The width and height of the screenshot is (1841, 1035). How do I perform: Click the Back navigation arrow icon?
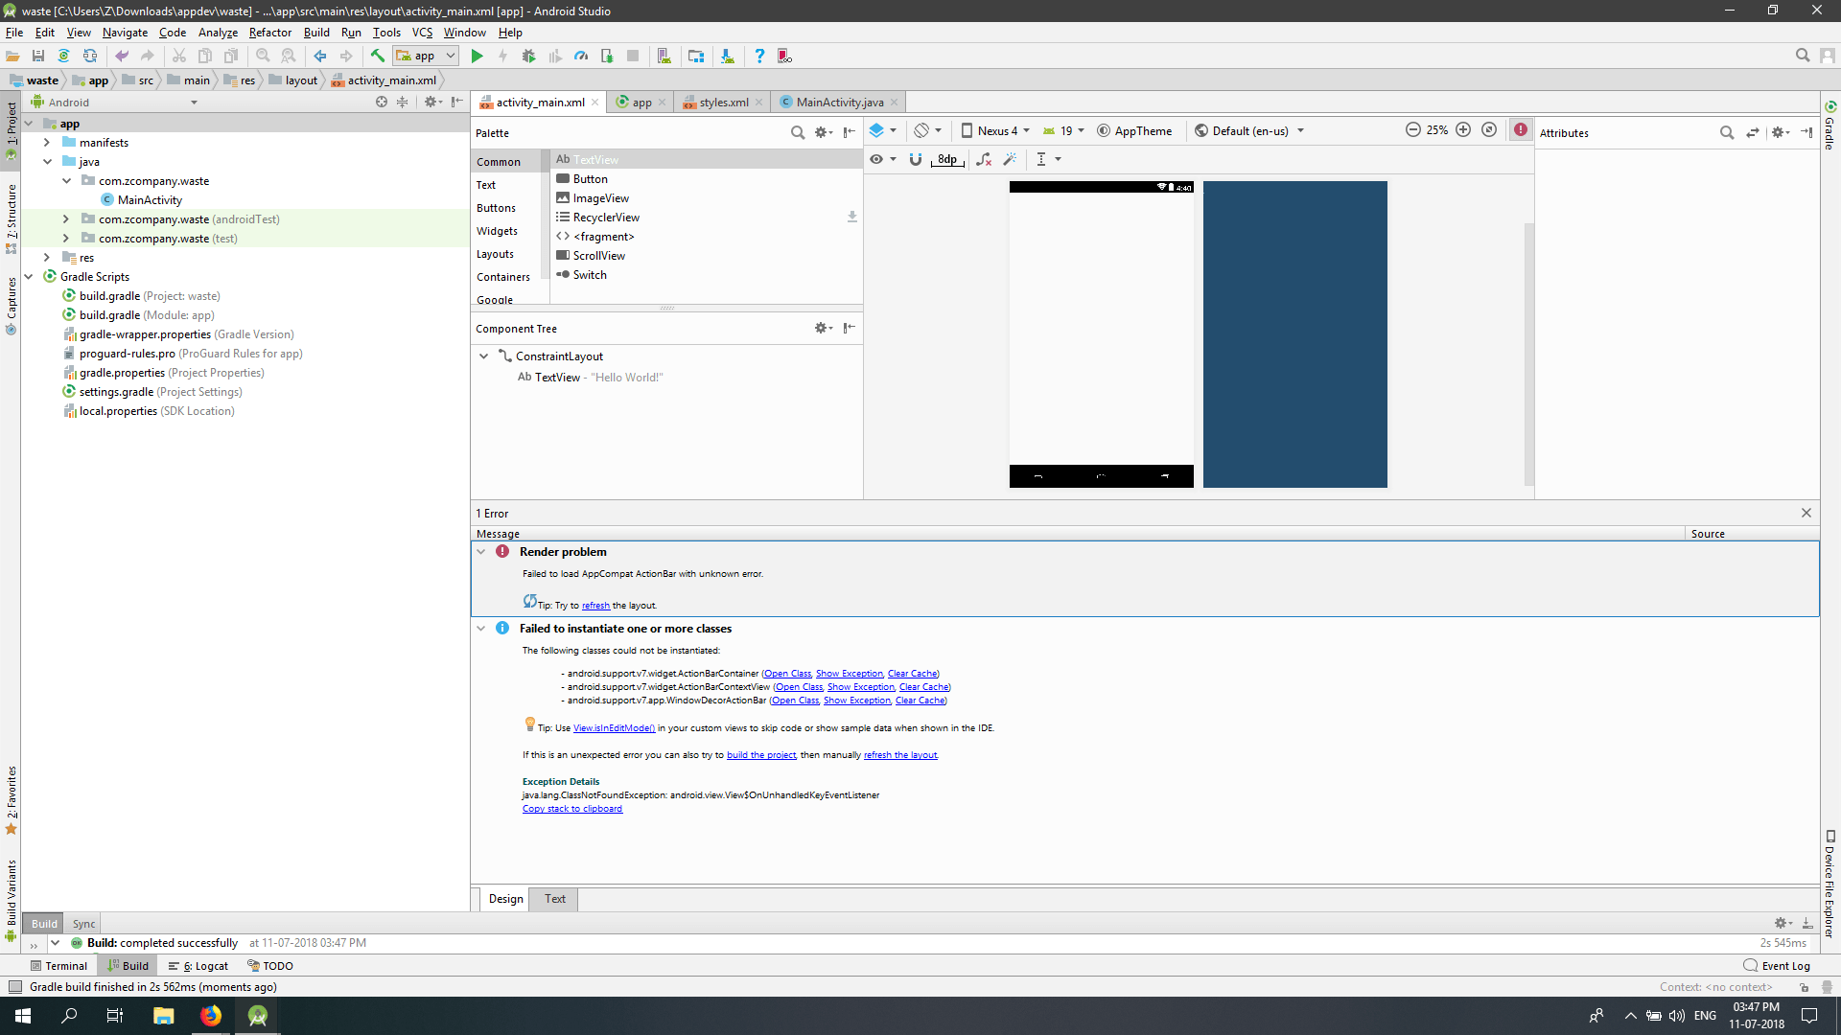[x=320, y=57]
